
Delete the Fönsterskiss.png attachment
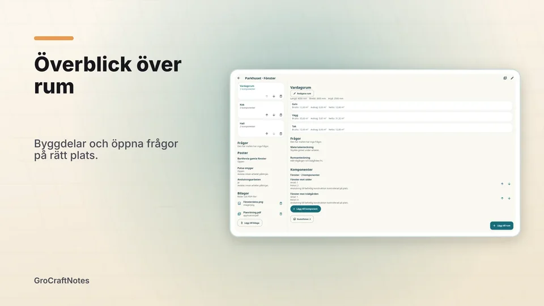click(x=280, y=203)
